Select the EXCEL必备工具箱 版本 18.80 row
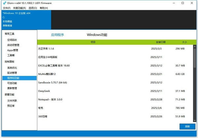 pyautogui.click(x=115, y=66)
